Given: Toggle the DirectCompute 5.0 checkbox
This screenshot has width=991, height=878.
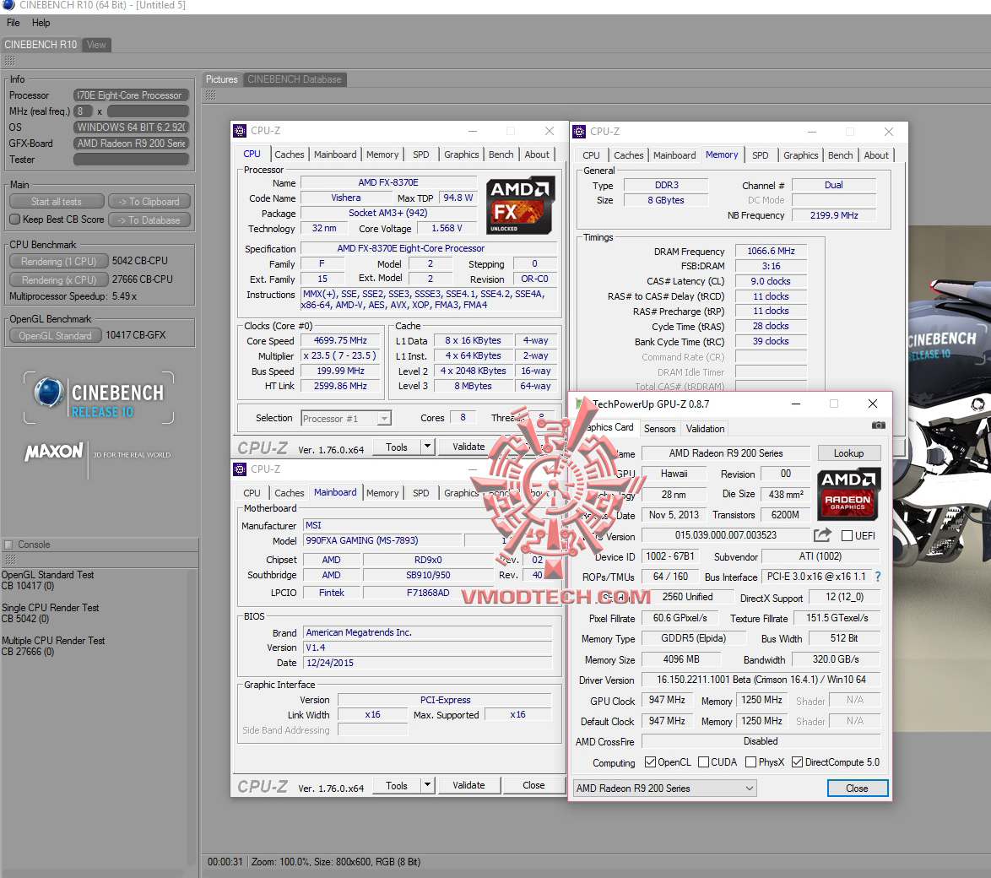Looking at the screenshot, I should click(797, 761).
